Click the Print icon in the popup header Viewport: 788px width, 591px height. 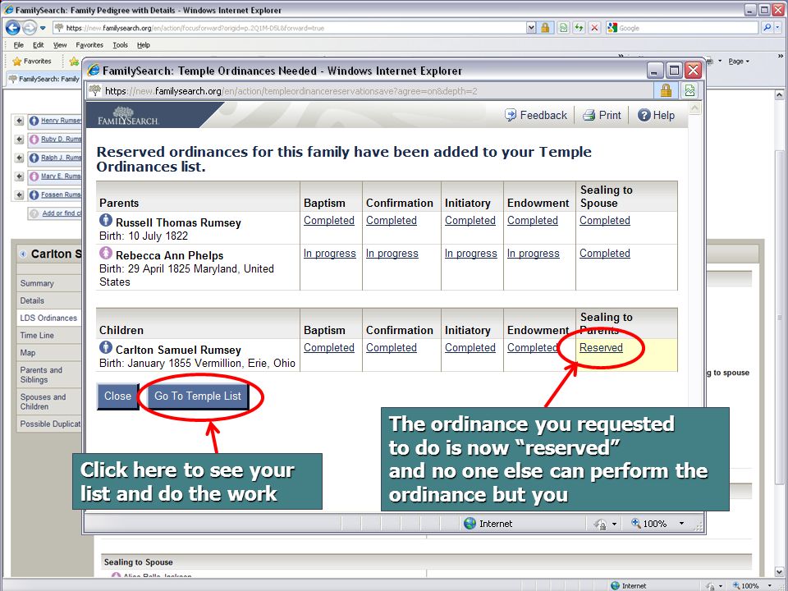[x=589, y=115]
